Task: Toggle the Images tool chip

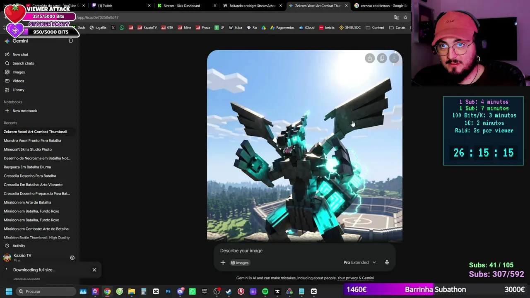Action: point(240,263)
